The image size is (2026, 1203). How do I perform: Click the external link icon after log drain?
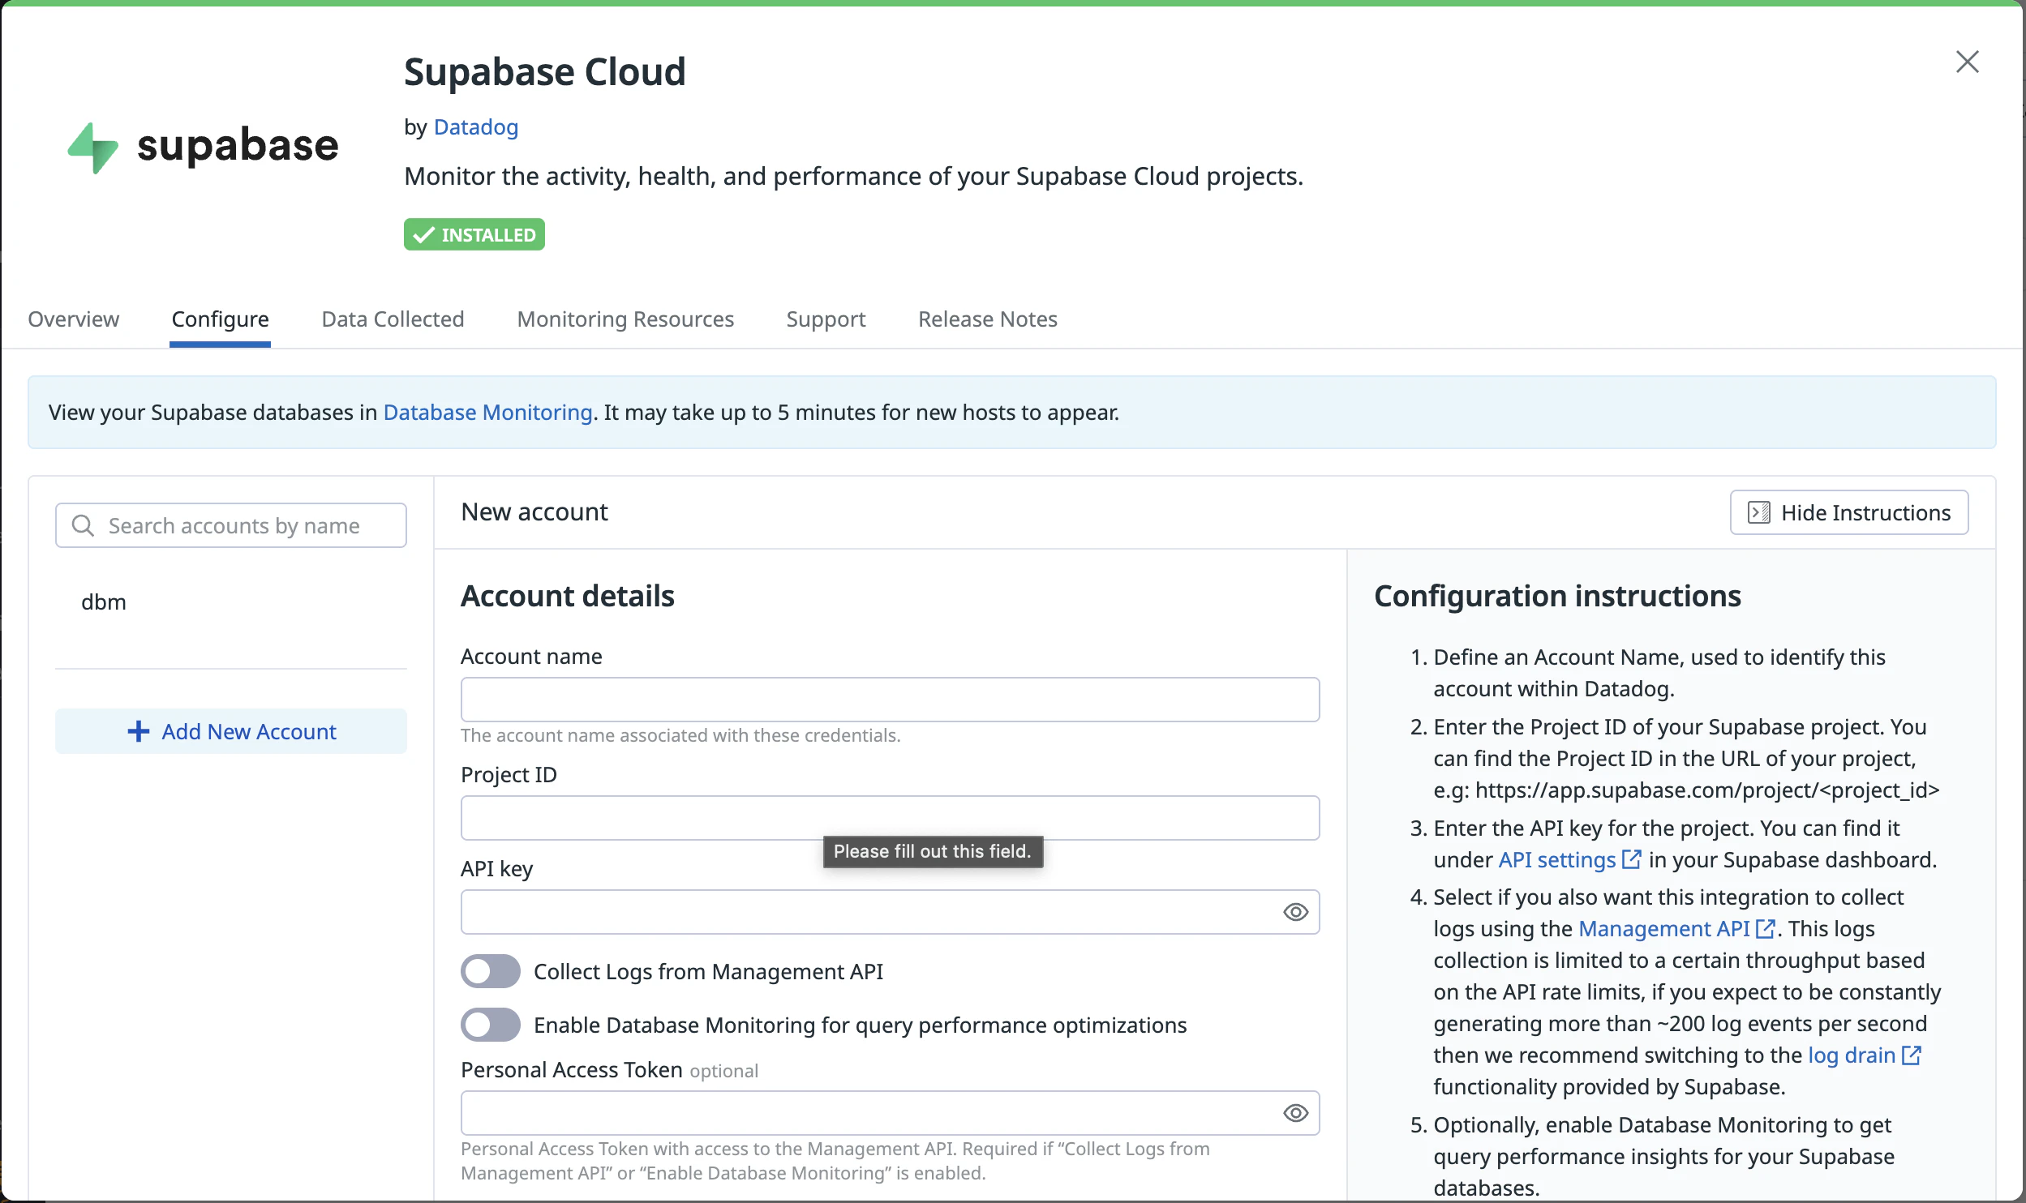[1911, 1055]
